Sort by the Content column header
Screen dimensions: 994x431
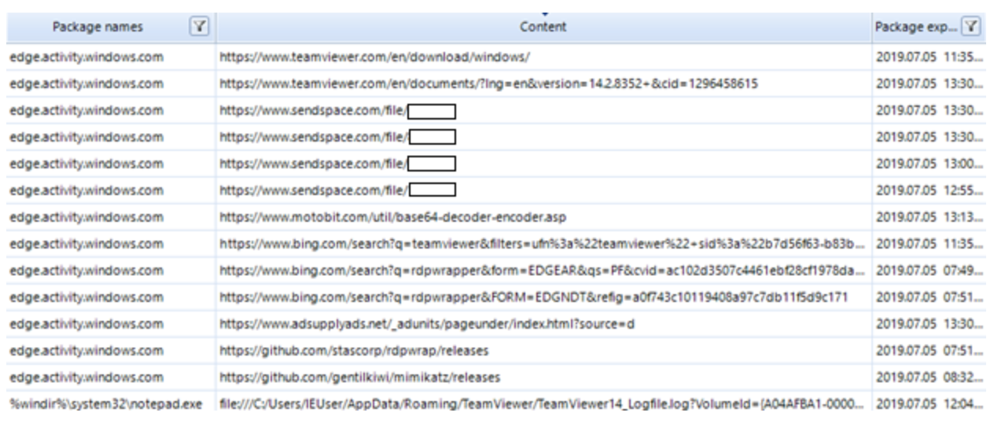[543, 27]
